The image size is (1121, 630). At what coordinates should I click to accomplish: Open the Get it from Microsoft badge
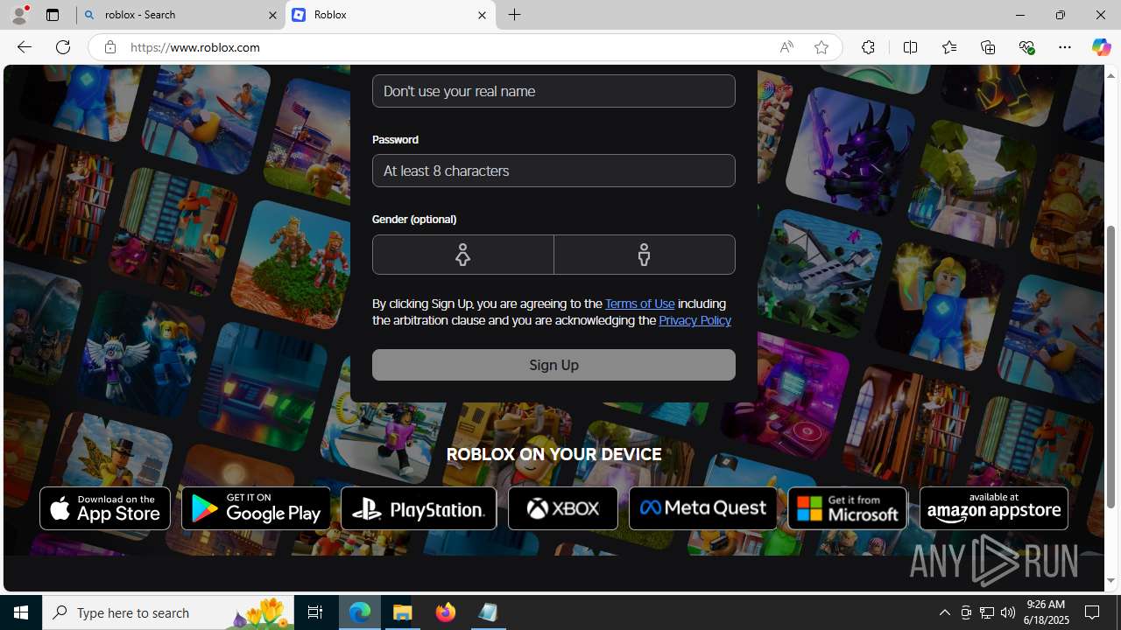coord(847,508)
